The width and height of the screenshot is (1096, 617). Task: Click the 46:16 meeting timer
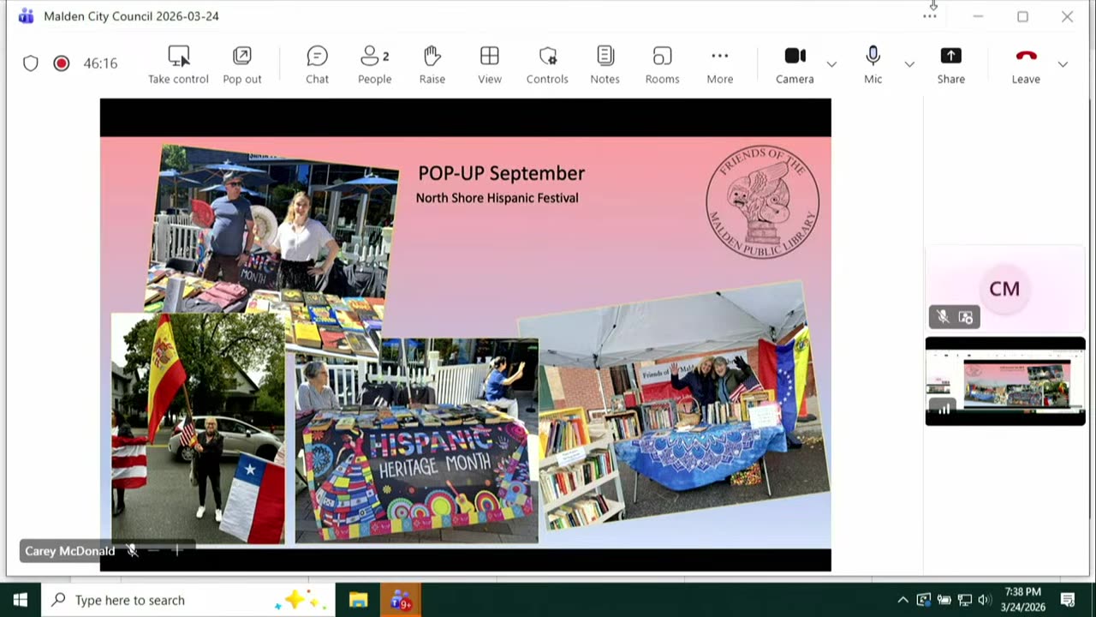tap(100, 63)
